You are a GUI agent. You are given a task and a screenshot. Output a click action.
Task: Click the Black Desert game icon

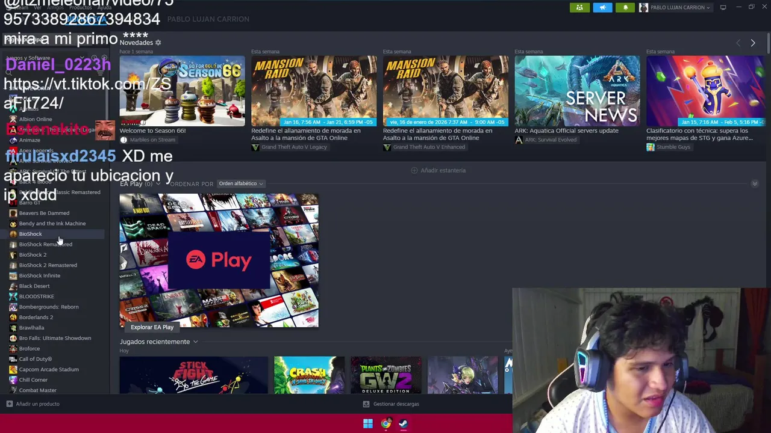pos(13,286)
